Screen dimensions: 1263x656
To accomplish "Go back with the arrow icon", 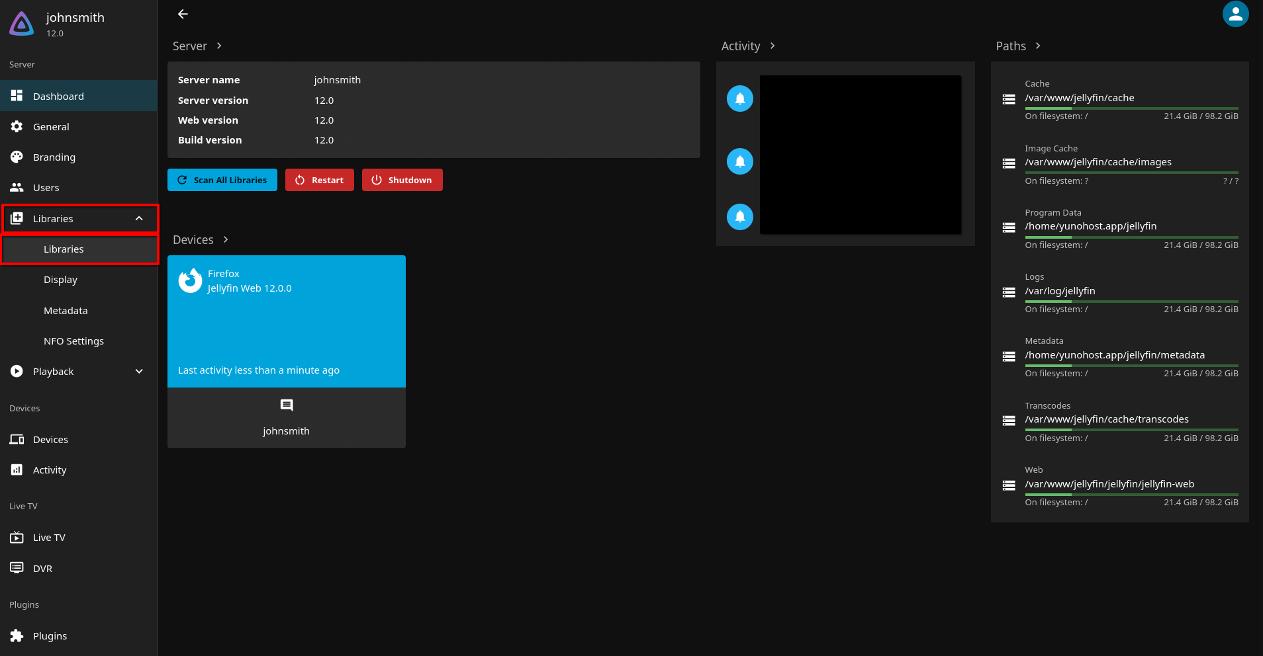I will tap(183, 14).
